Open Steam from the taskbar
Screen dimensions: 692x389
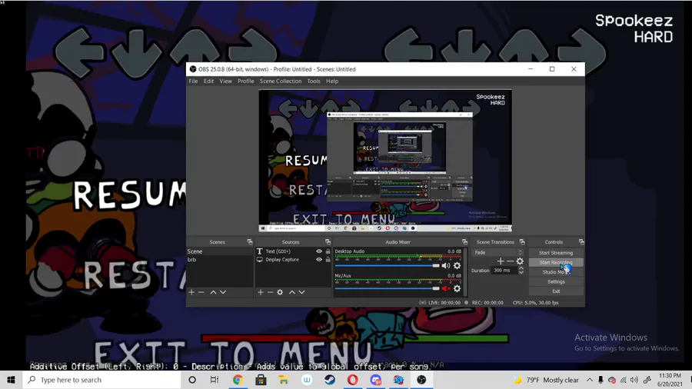point(330,380)
